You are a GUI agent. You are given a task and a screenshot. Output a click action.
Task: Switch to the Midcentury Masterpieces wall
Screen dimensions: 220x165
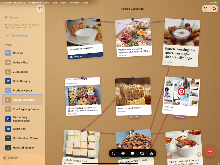(x=23, y=119)
